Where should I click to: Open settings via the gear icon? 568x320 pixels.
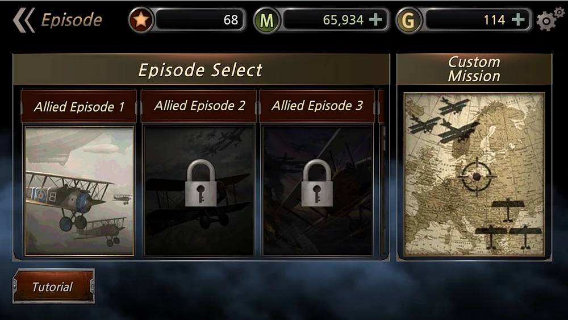[550, 19]
